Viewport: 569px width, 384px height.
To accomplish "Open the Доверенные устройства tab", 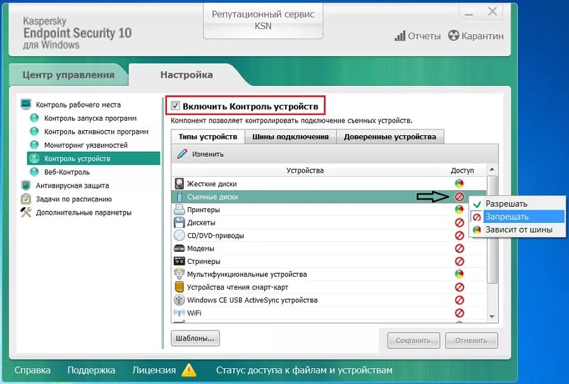I will pos(390,136).
